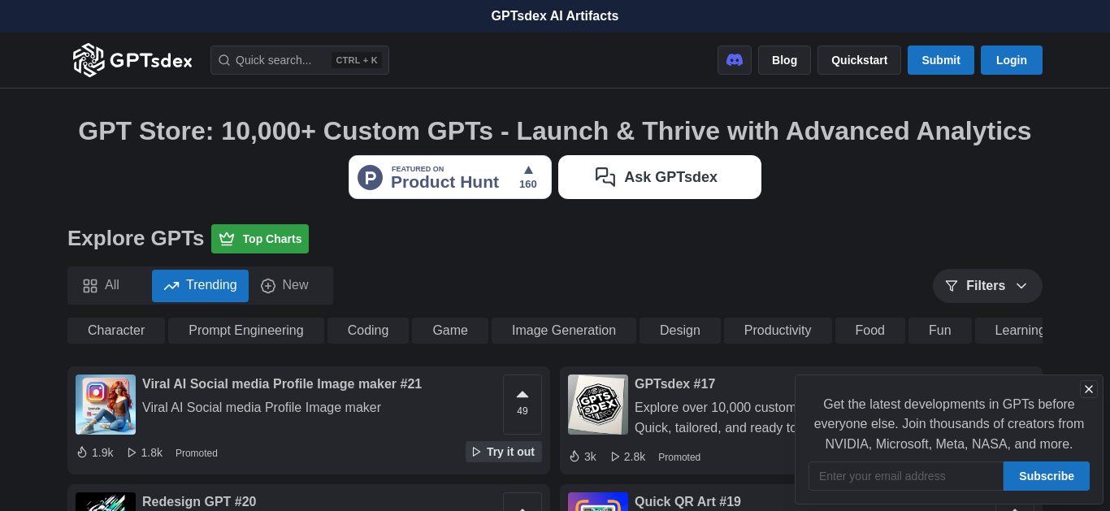Filter by Fun category
The width and height of the screenshot is (1110, 511).
940,331
